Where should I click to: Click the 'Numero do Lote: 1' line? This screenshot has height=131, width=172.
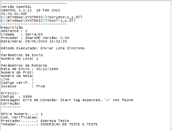(19, 59)
